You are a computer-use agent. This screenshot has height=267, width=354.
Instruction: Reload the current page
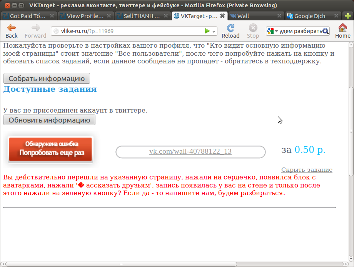point(230,31)
